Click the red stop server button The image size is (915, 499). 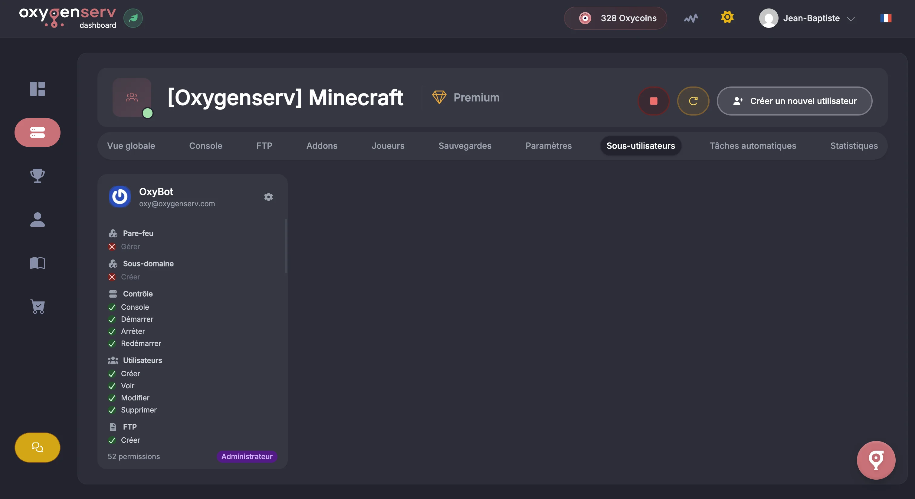pyautogui.click(x=654, y=101)
